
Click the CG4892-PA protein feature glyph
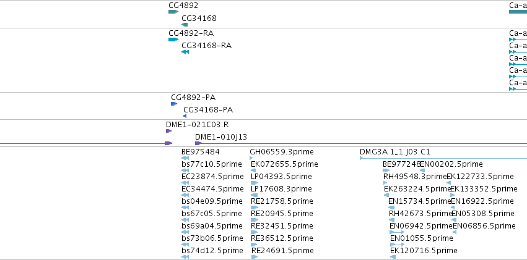click(174, 104)
